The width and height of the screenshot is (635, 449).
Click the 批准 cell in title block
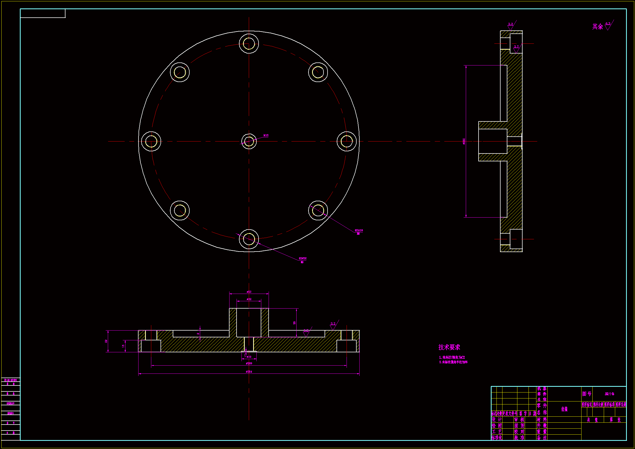click(519, 438)
